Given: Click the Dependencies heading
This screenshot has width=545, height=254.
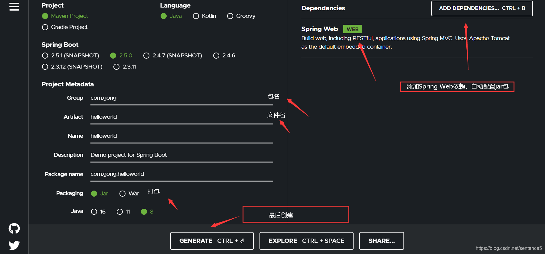Looking at the screenshot, I should coord(323,8).
